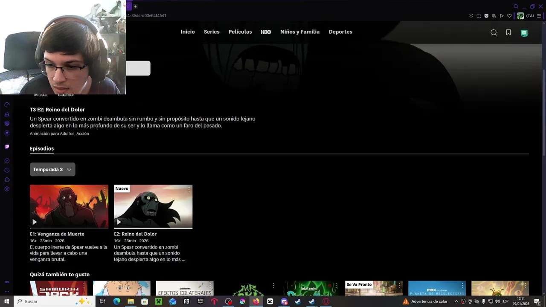
Task: Click the E1: Venganza de Muerte title
Action: tap(57, 234)
